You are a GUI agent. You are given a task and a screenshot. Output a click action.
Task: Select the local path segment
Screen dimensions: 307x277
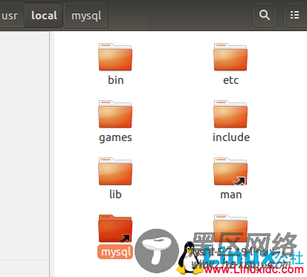44,16
